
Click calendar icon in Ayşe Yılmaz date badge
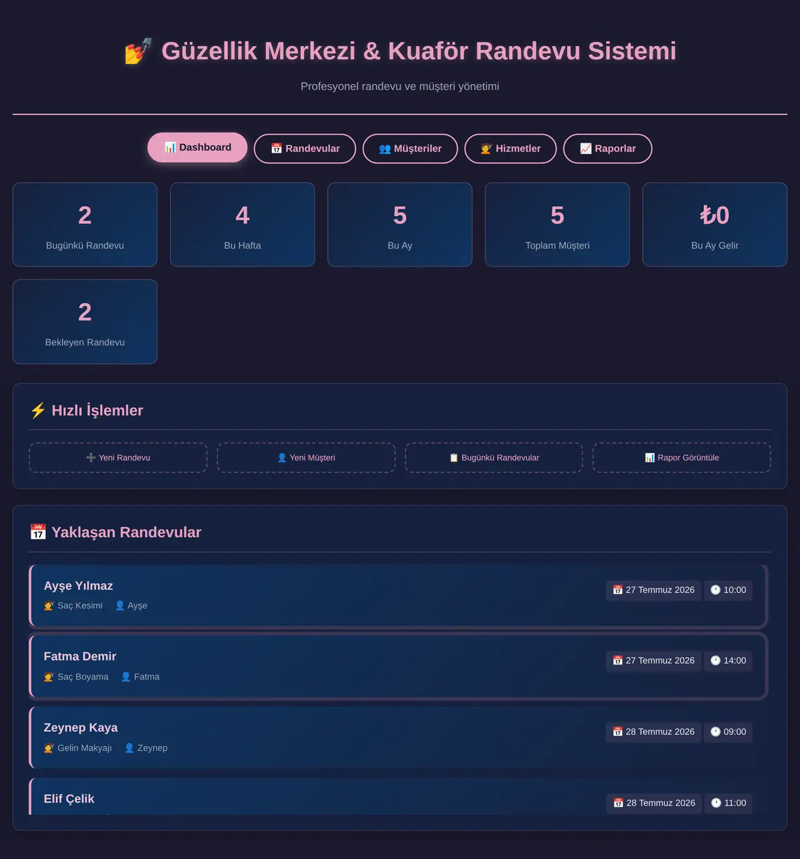618,590
